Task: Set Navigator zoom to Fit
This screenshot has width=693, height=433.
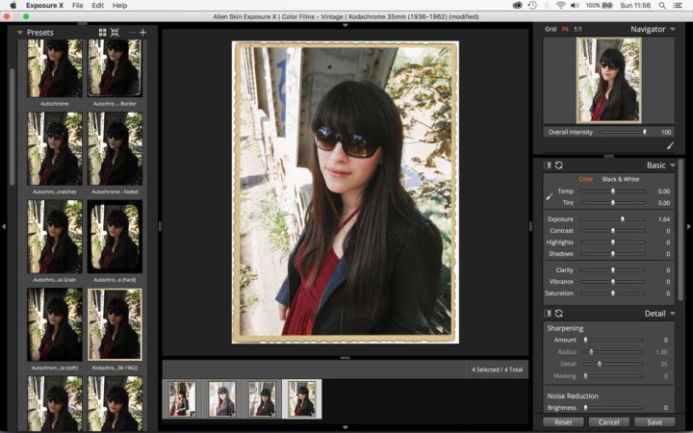Action: click(565, 29)
